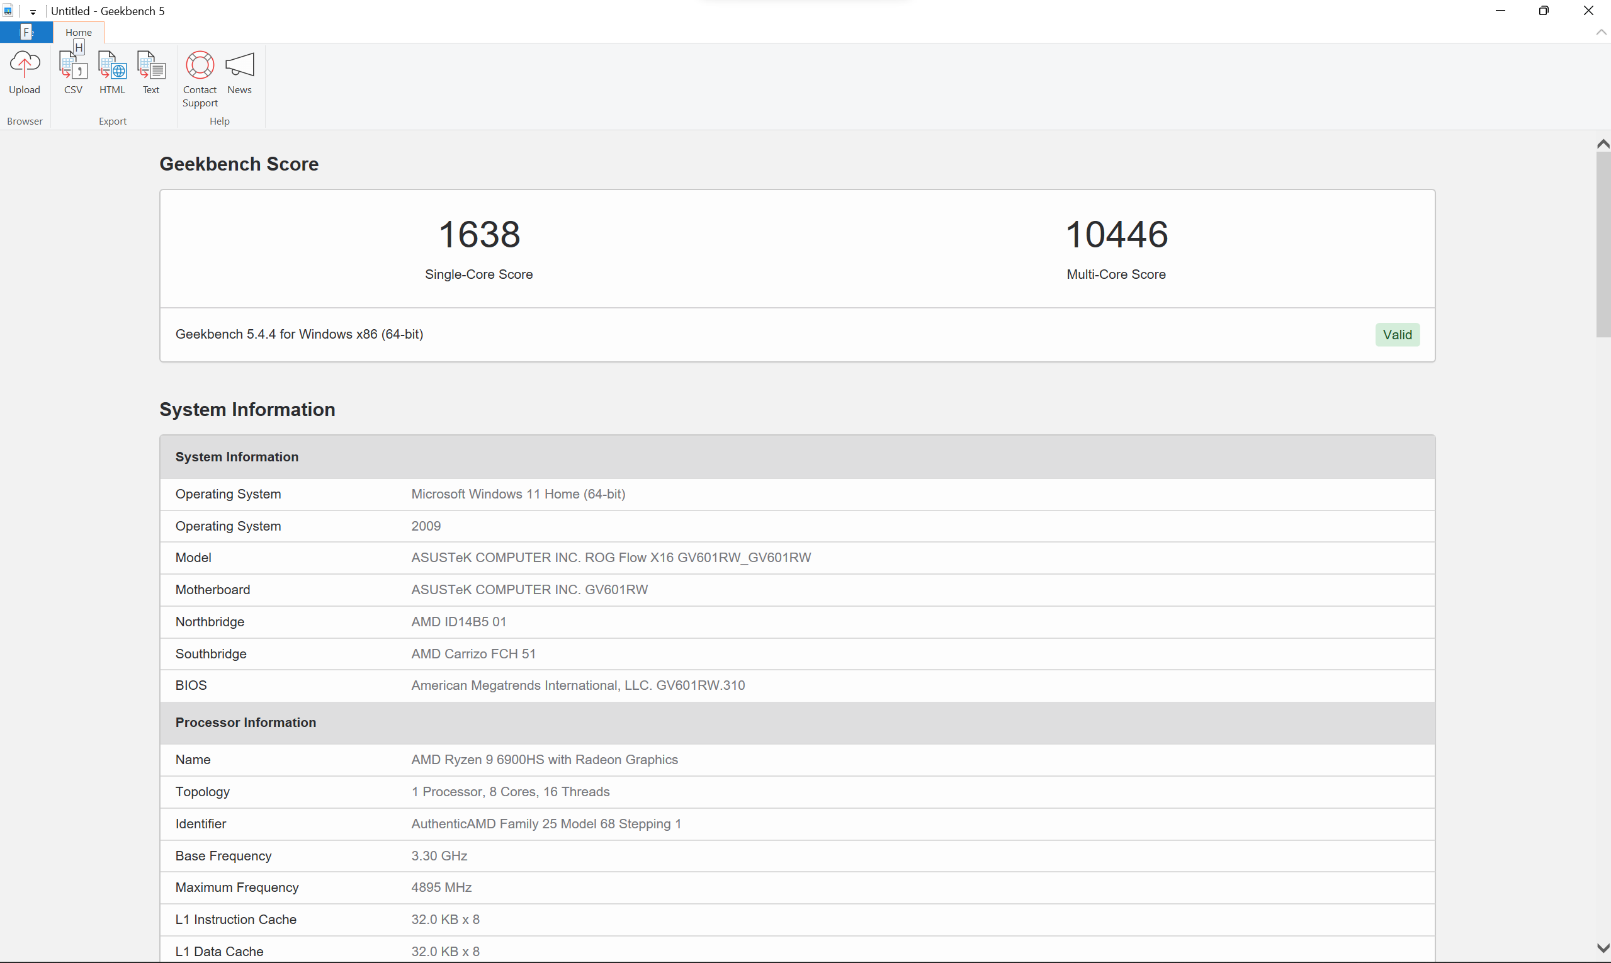Click AMD Ryzen 9 6900HS name value
This screenshot has height=963, width=1611.
click(545, 760)
